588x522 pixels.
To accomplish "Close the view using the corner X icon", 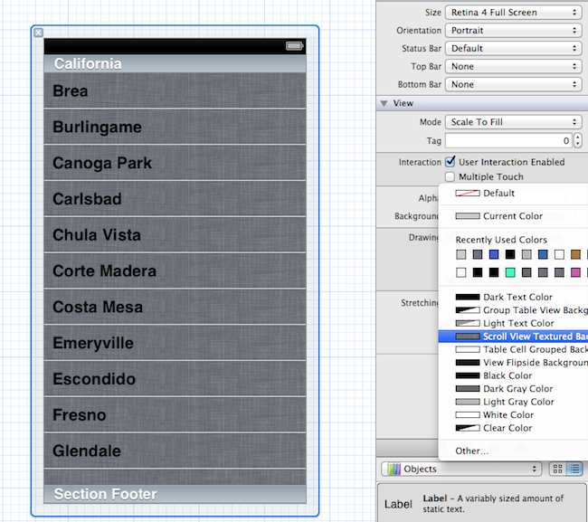I will (38, 33).
